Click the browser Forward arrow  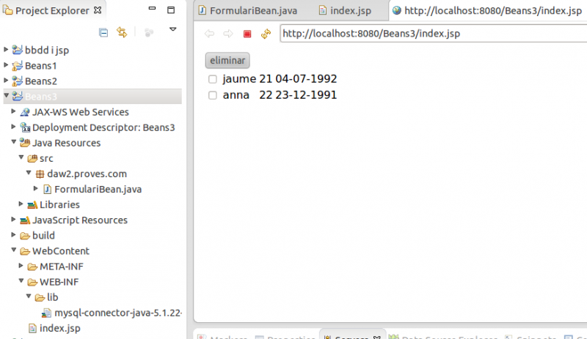(227, 34)
